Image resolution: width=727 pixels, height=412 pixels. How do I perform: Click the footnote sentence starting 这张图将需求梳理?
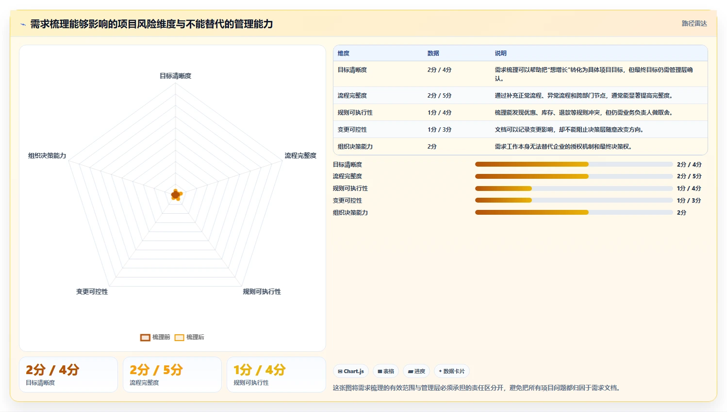pyautogui.click(x=478, y=388)
